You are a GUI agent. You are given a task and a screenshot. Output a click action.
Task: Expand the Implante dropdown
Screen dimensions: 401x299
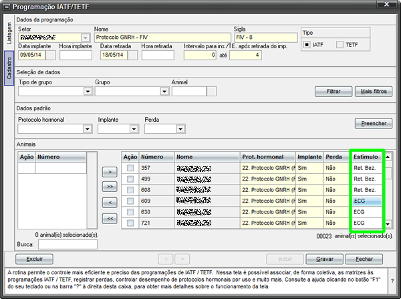pos(134,129)
